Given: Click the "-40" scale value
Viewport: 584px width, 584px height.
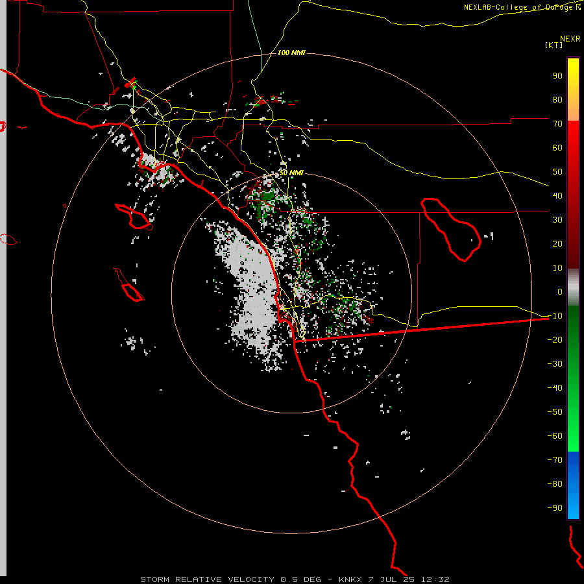Looking at the screenshot, I should click(x=555, y=388).
